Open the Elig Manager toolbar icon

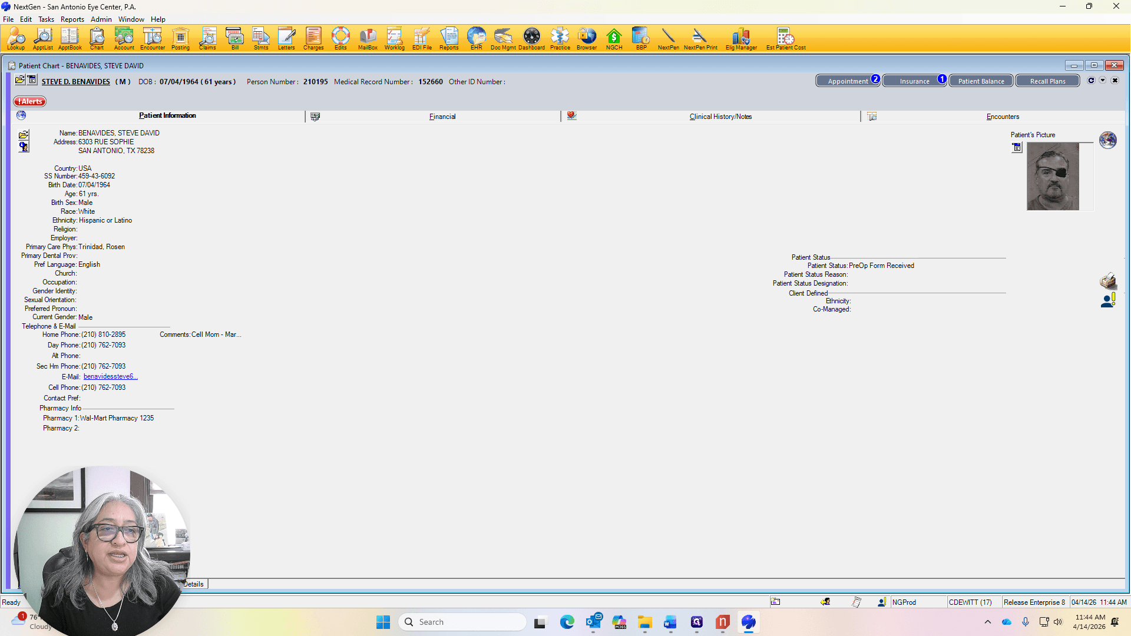741,38
